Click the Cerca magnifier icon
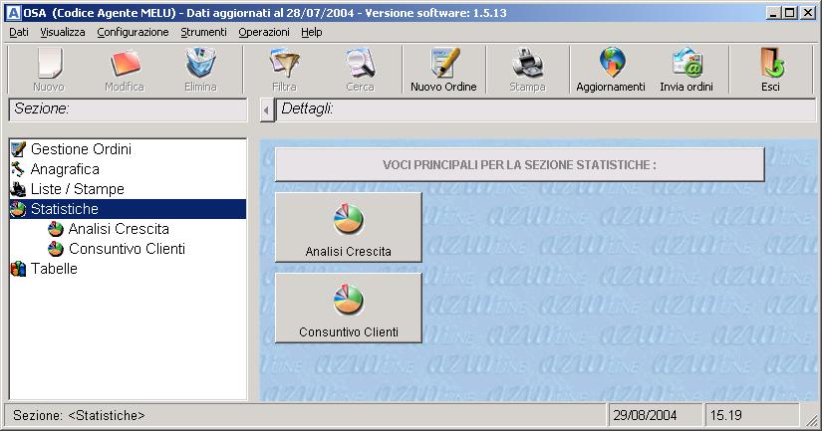822x431 pixels. 360,63
